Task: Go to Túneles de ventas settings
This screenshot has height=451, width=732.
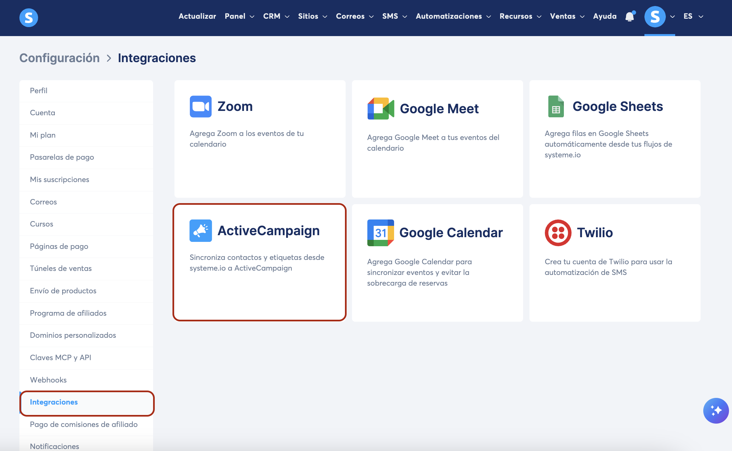Action: pos(86,269)
